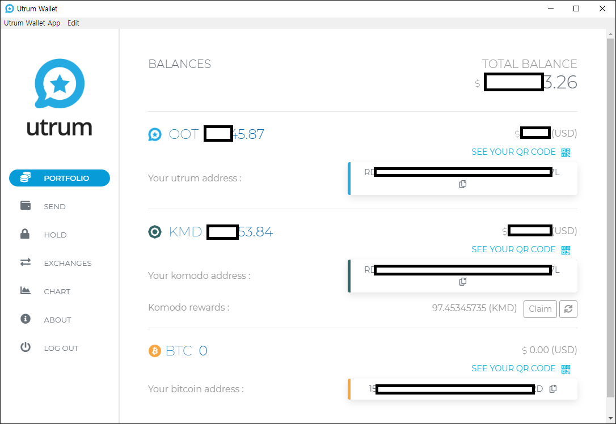Screen dimensions: 616x424
Task: Click the BTC QR code icon
Action: [x=566, y=368]
